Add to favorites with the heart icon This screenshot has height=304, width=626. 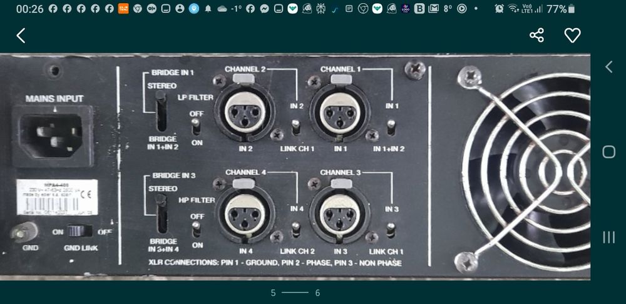(572, 36)
